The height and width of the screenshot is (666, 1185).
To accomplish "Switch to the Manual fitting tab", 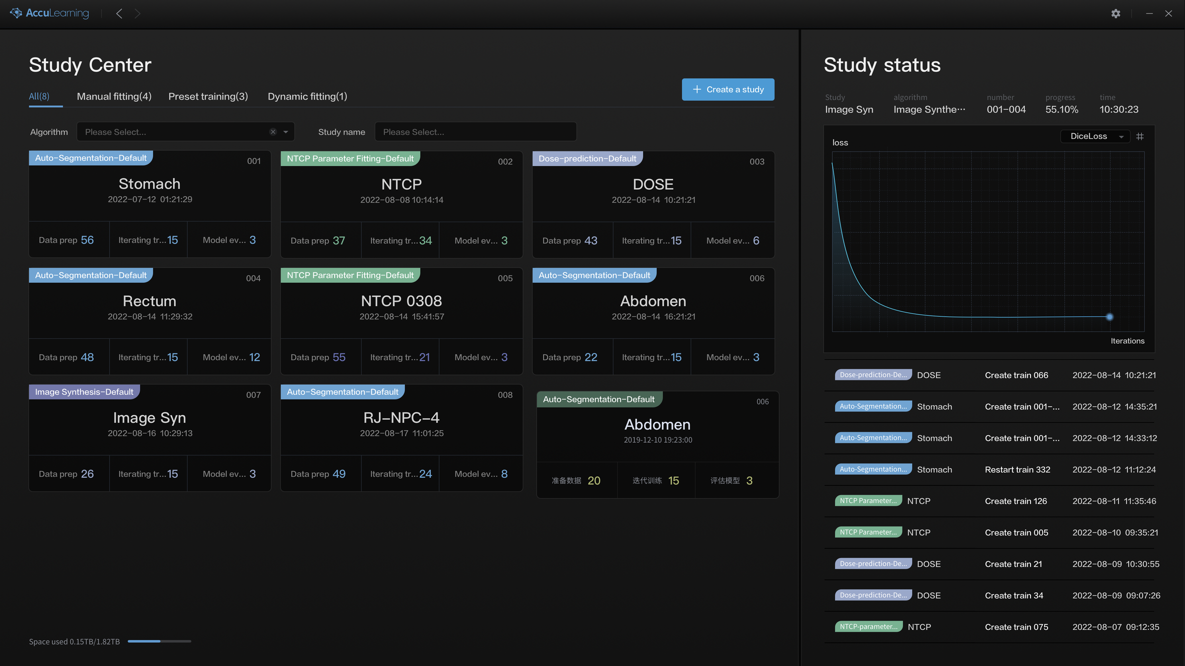I will (114, 96).
